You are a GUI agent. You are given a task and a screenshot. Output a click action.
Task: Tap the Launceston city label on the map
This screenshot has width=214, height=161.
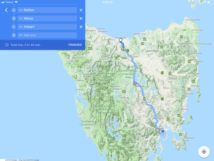coord(152,51)
